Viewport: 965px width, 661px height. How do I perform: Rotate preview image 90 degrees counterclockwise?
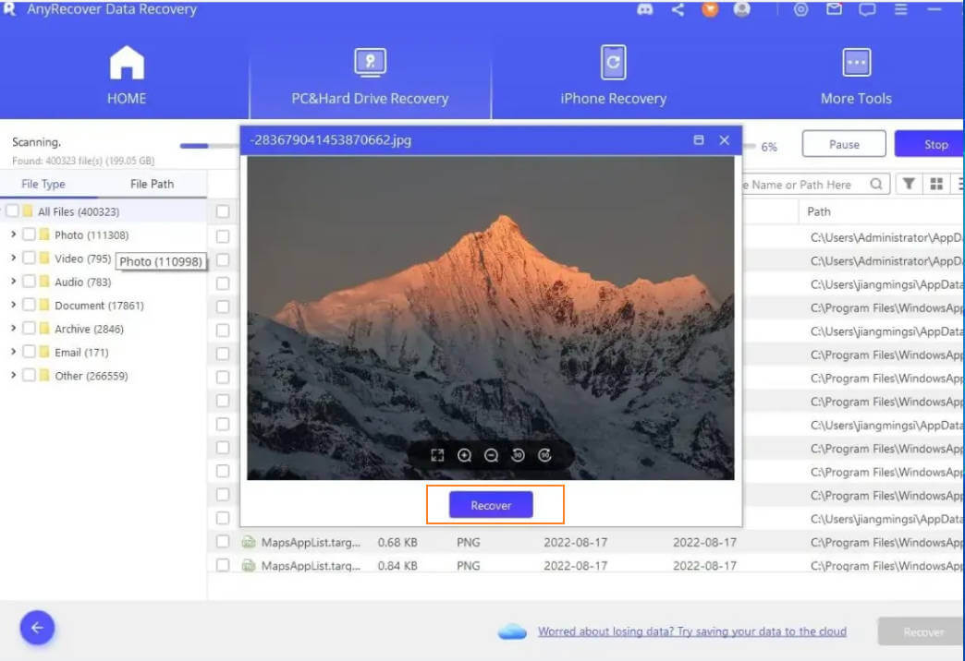519,455
